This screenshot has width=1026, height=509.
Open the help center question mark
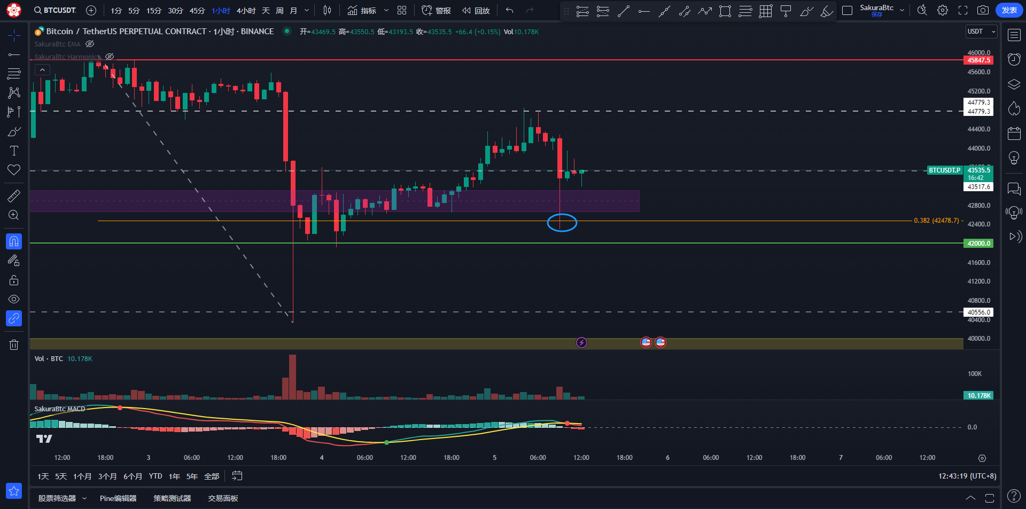pos(1014,496)
